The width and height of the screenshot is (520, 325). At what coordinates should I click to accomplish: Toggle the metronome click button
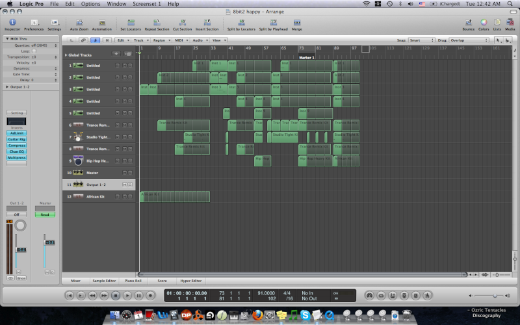click(x=427, y=295)
